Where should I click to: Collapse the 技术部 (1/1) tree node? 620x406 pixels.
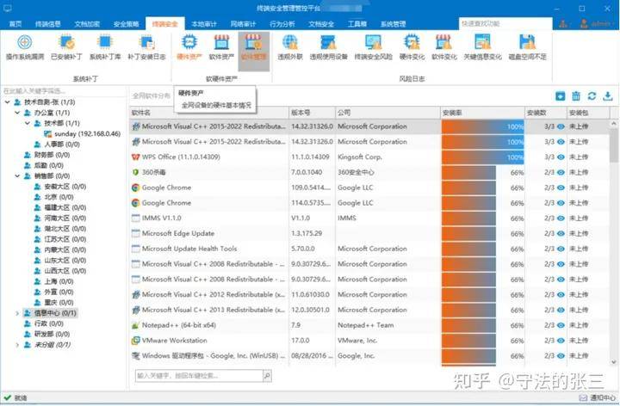28,123
